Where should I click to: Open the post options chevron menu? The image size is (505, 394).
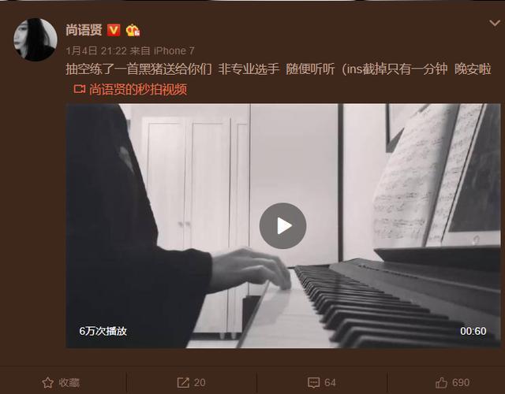coord(495,23)
